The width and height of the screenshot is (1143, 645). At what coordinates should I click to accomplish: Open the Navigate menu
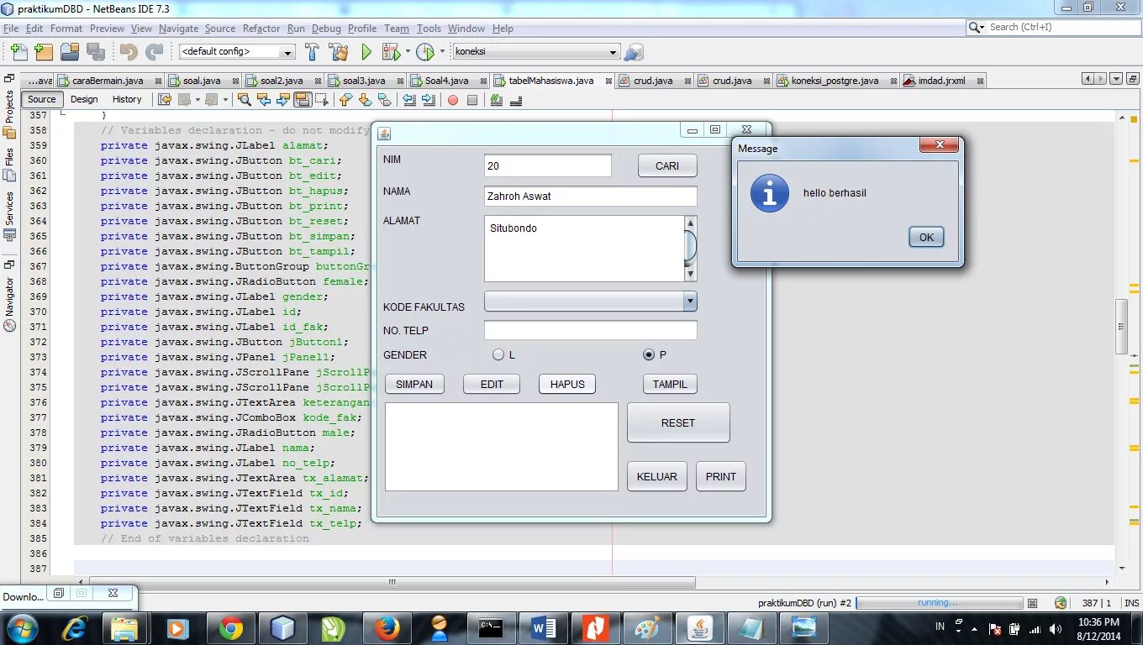(x=178, y=29)
